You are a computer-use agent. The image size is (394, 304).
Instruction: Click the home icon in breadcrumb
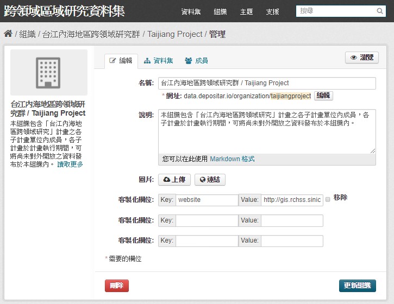[x=8, y=34]
